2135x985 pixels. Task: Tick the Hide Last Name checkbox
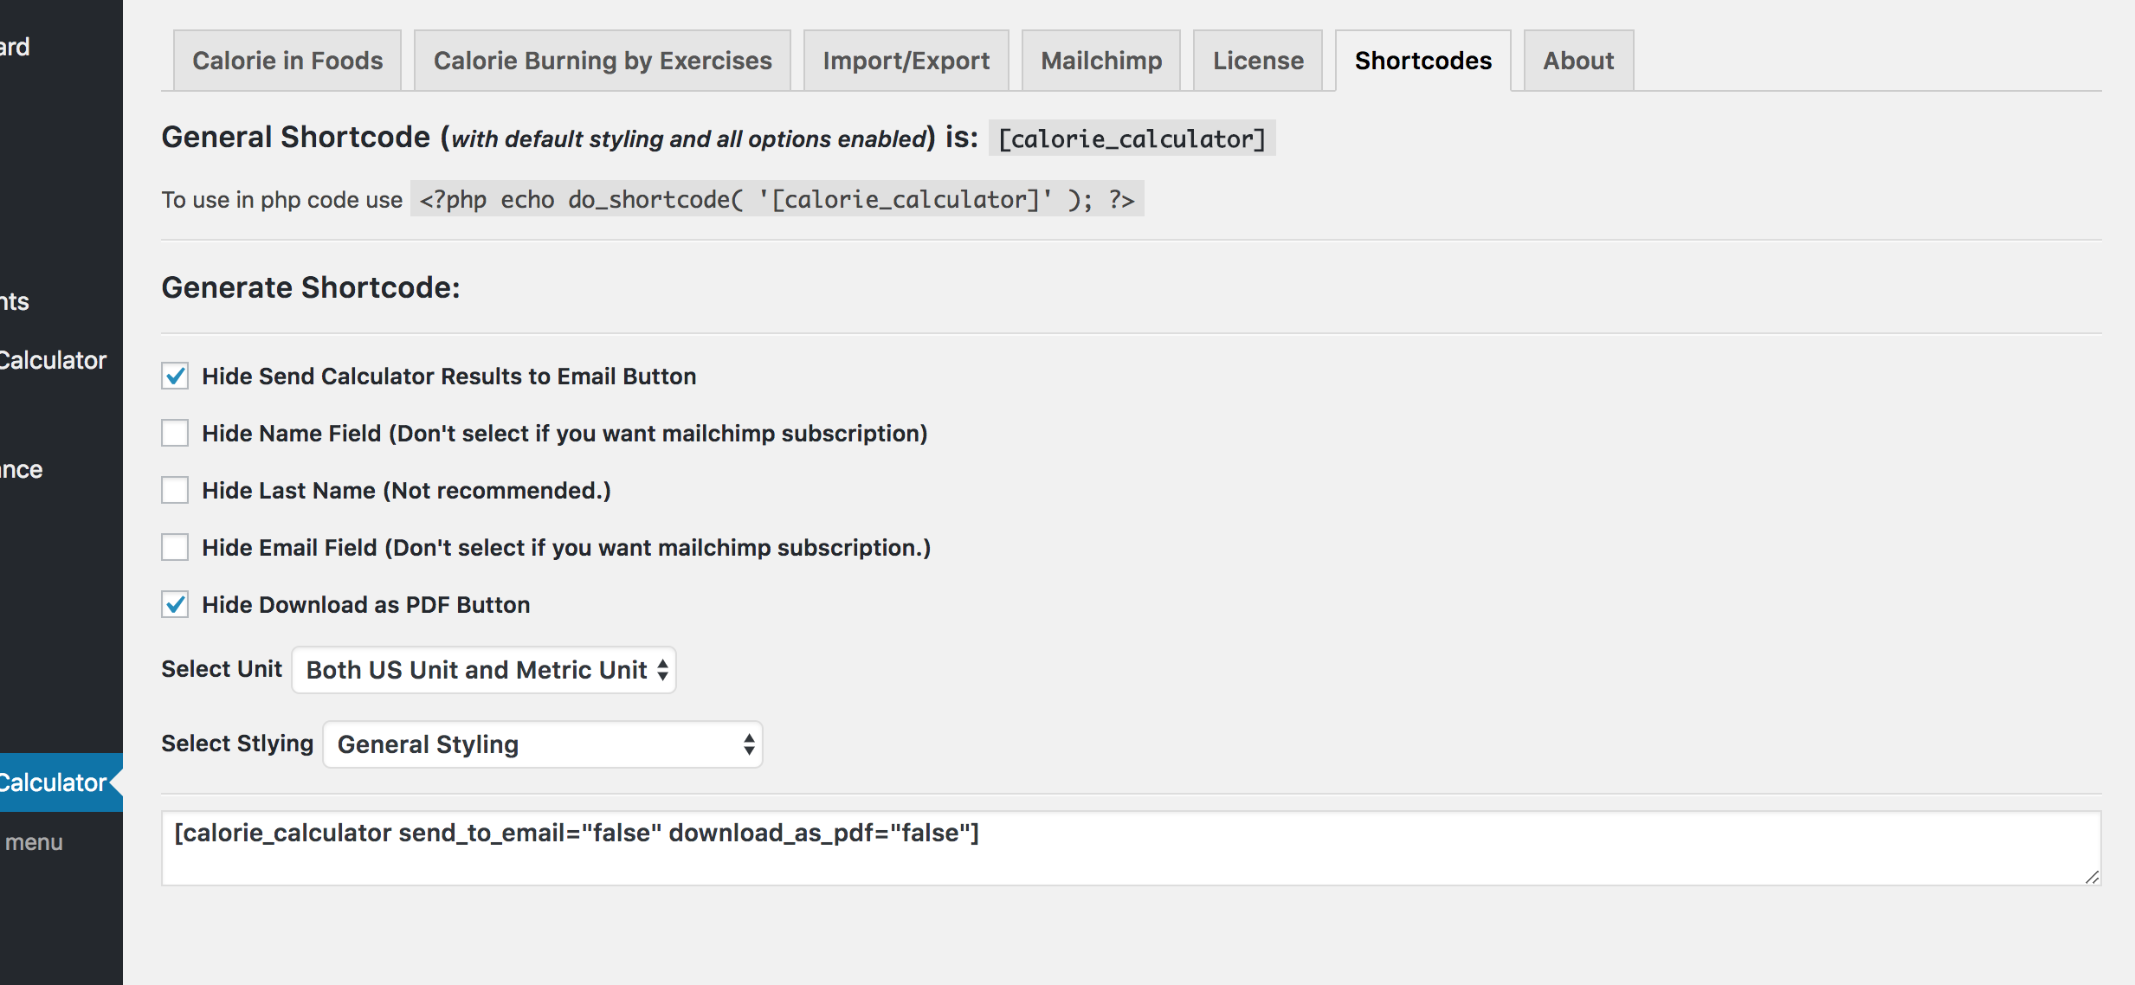coord(175,491)
